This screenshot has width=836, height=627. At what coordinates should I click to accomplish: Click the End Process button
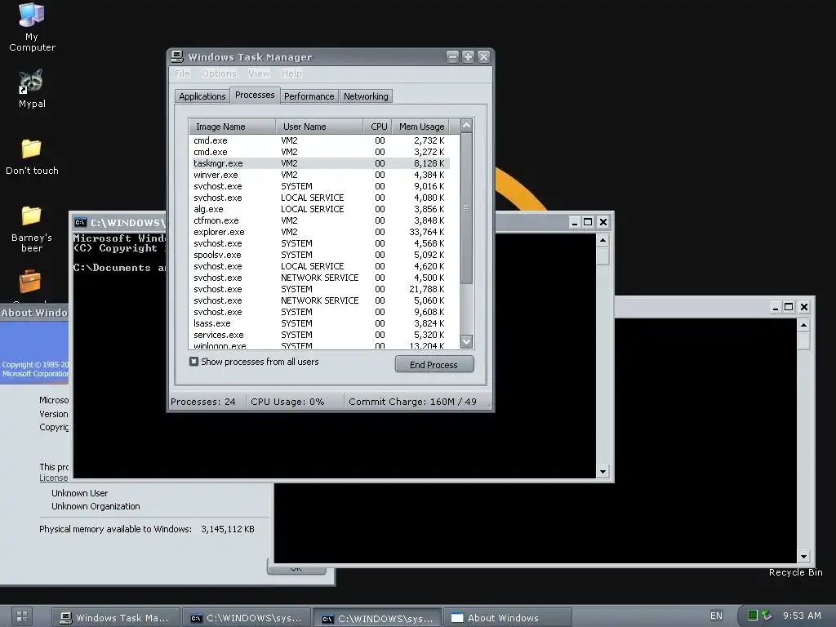(434, 365)
